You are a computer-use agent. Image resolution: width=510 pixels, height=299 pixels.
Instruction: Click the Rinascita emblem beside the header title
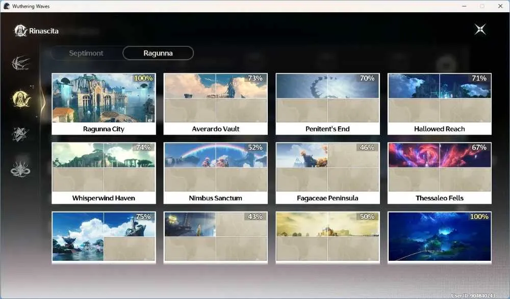pyautogui.click(x=20, y=31)
